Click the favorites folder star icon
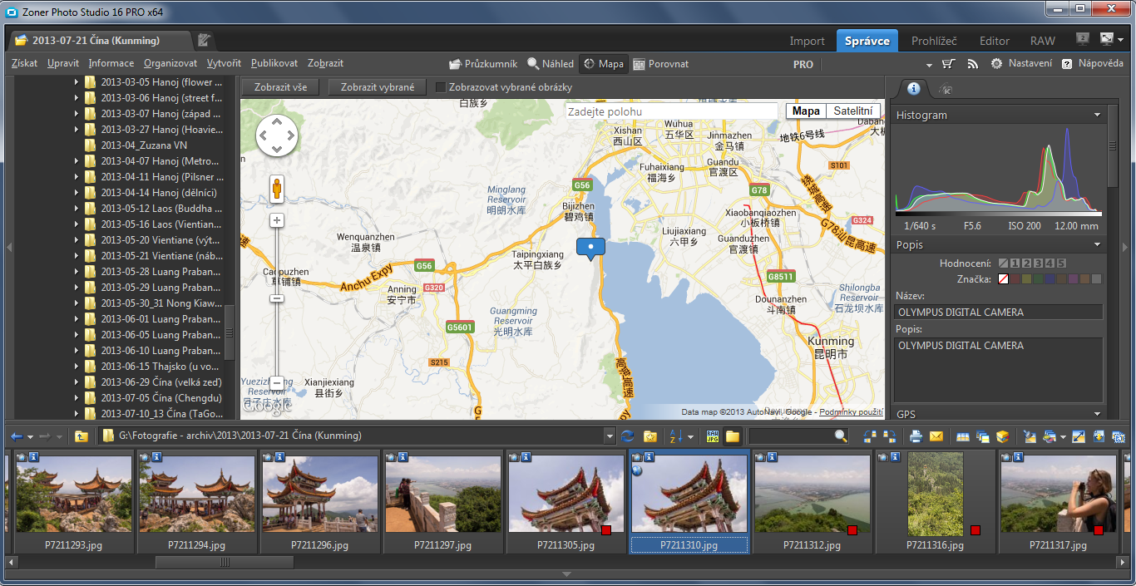Viewport: 1136px width, 586px height. point(650,436)
